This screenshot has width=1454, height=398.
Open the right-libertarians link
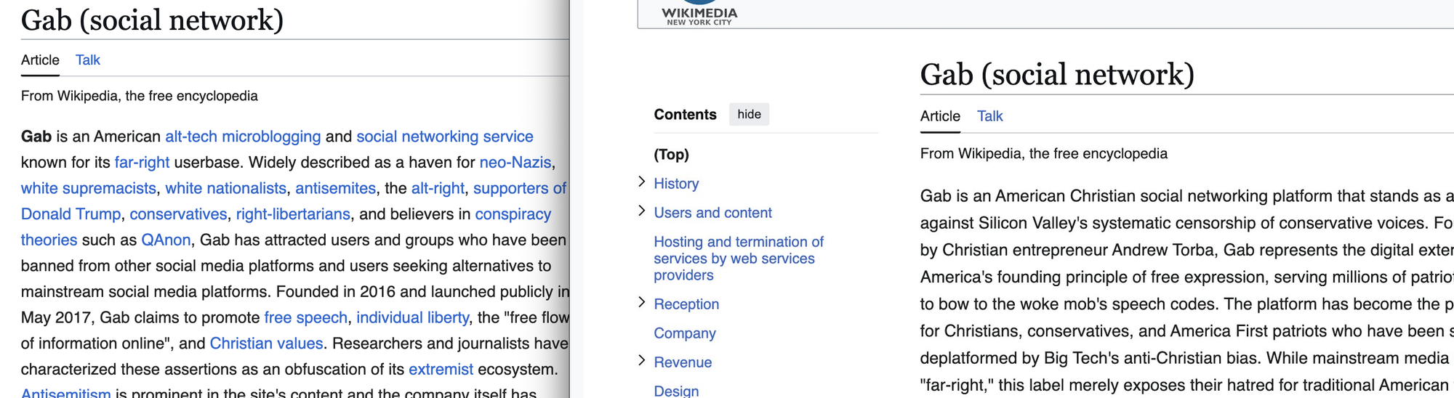point(293,214)
